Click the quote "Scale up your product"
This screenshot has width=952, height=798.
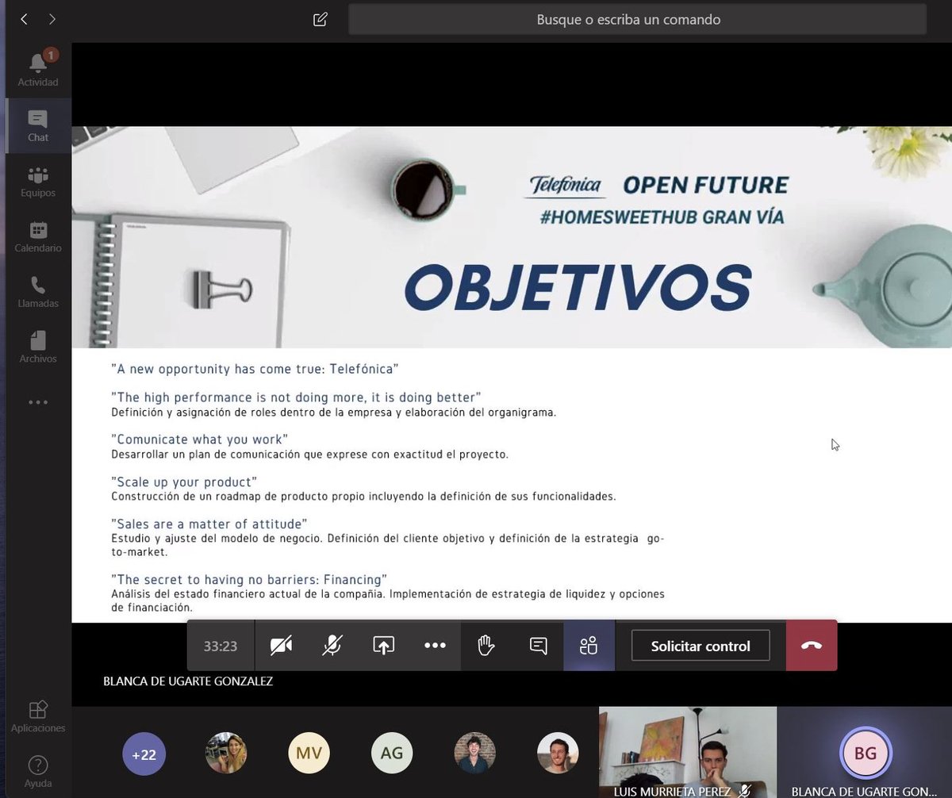click(184, 482)
